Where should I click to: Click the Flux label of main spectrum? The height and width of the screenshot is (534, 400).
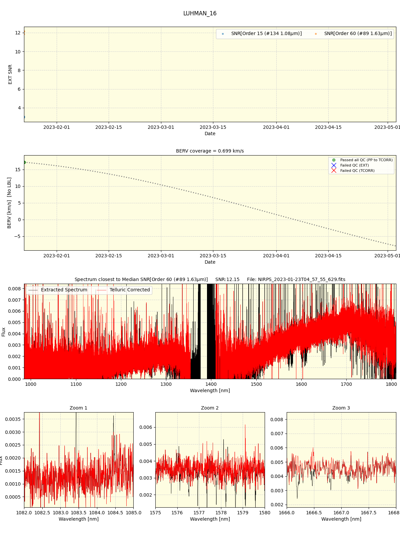click(4, 332)
